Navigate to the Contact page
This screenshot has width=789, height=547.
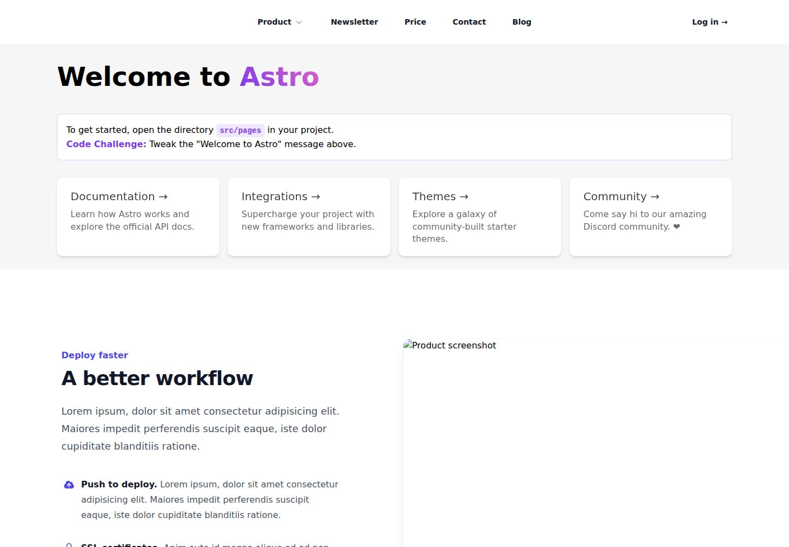469,22
